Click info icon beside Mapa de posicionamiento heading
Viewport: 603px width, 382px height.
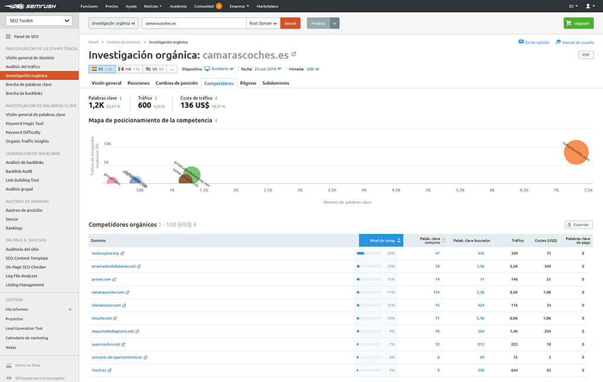pos(216,120)
